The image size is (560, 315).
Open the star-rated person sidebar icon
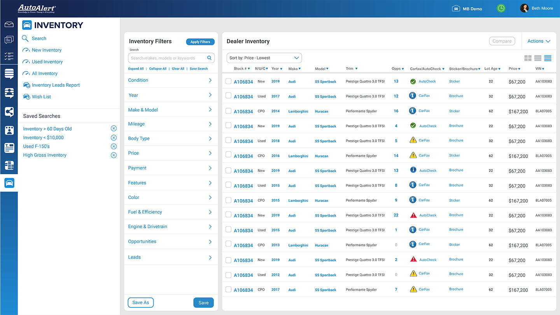9,130
